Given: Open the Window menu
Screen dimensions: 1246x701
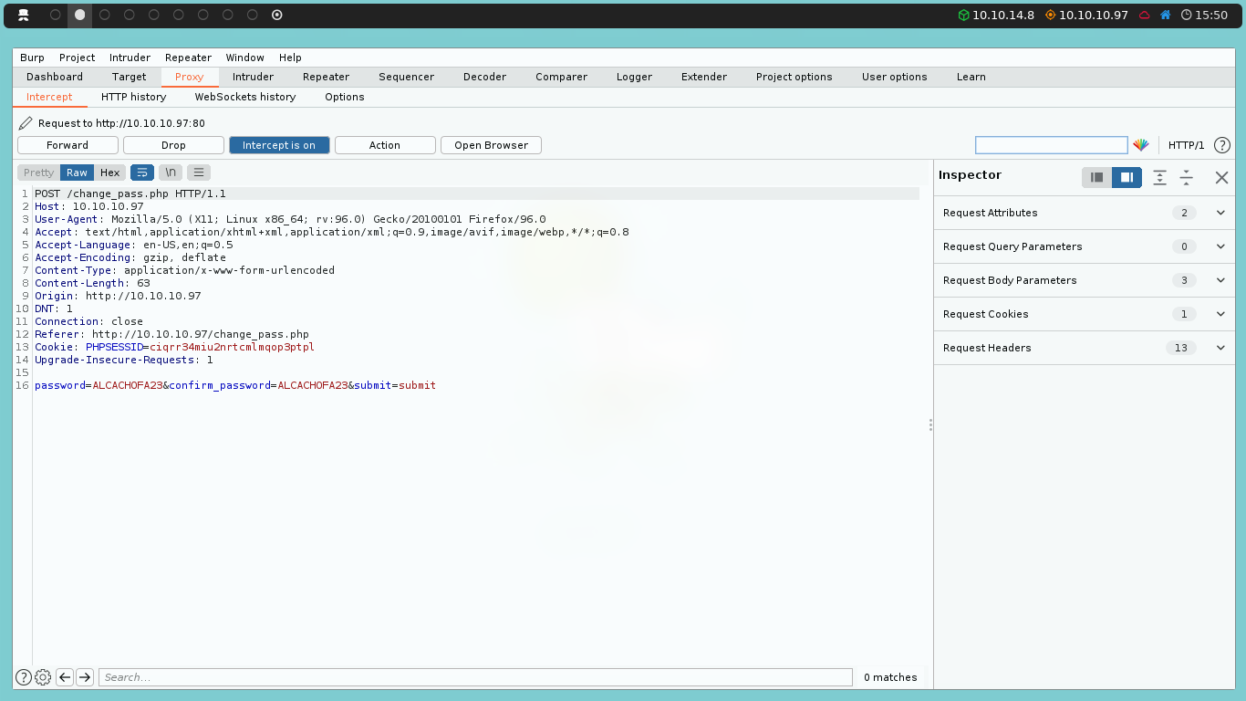Looking at the screenshot, I should (245, 58).
